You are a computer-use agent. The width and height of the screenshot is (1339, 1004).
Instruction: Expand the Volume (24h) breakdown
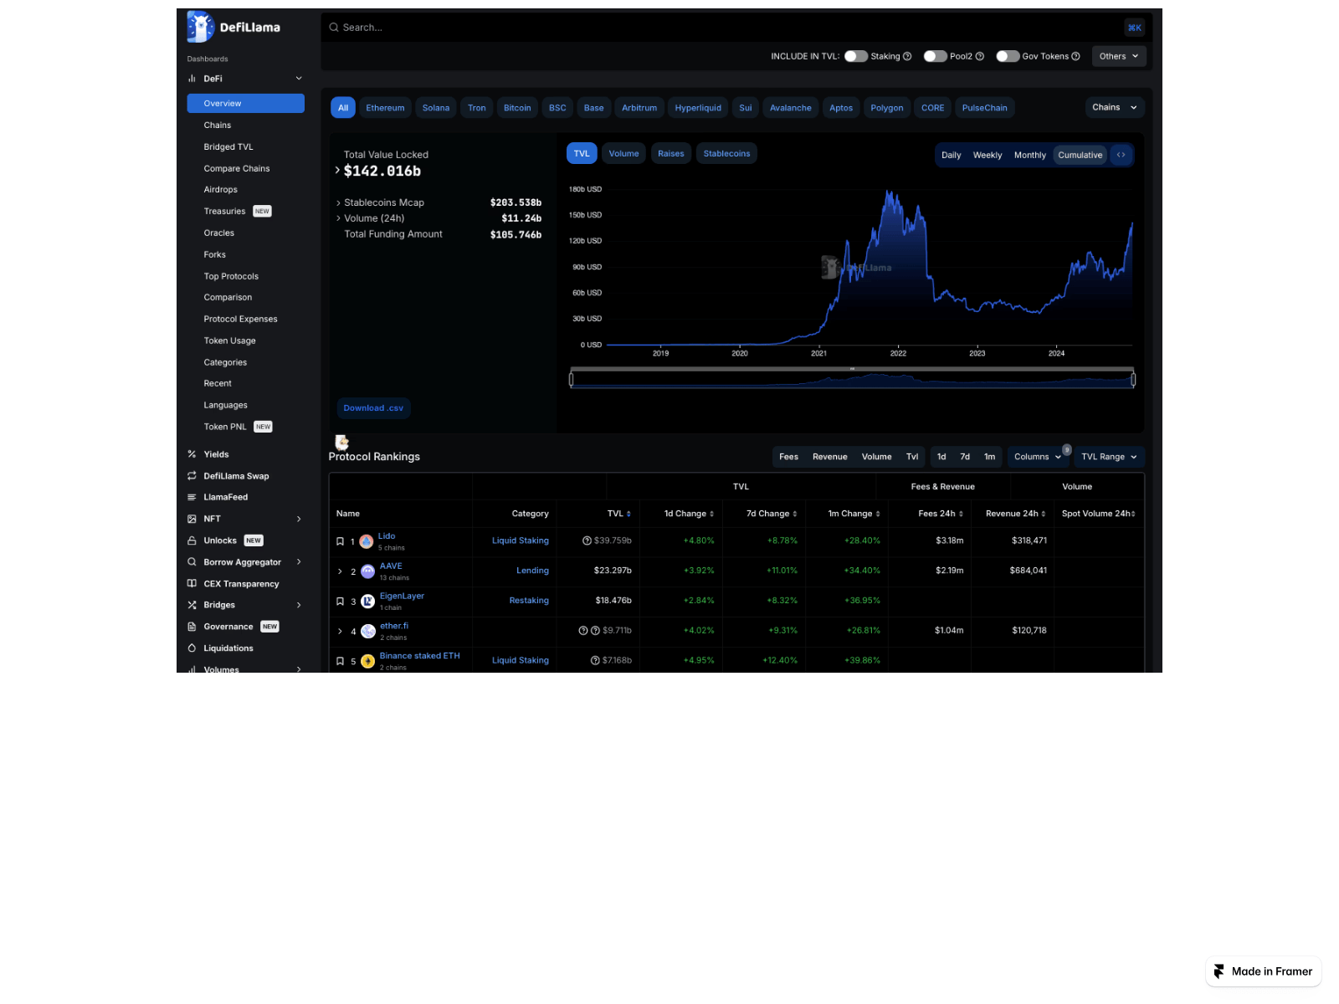[x=338, y=218]
